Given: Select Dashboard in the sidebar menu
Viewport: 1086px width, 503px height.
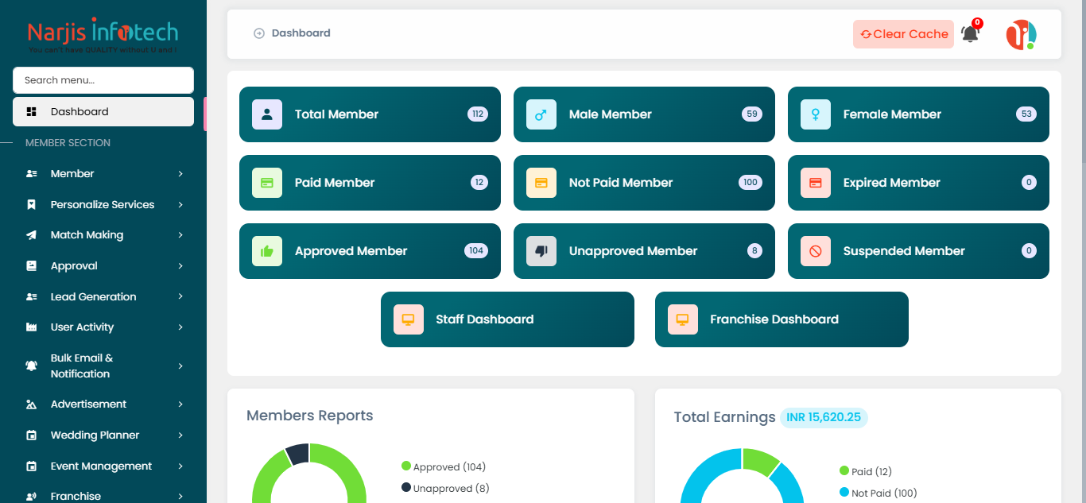Looking at the screenshot, I should [x=103, y=112].
